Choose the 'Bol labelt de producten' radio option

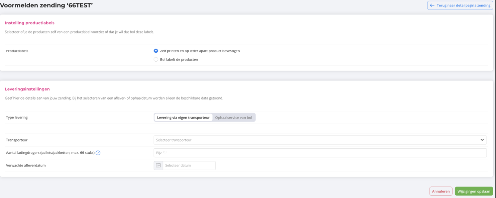tap(156, 59)
